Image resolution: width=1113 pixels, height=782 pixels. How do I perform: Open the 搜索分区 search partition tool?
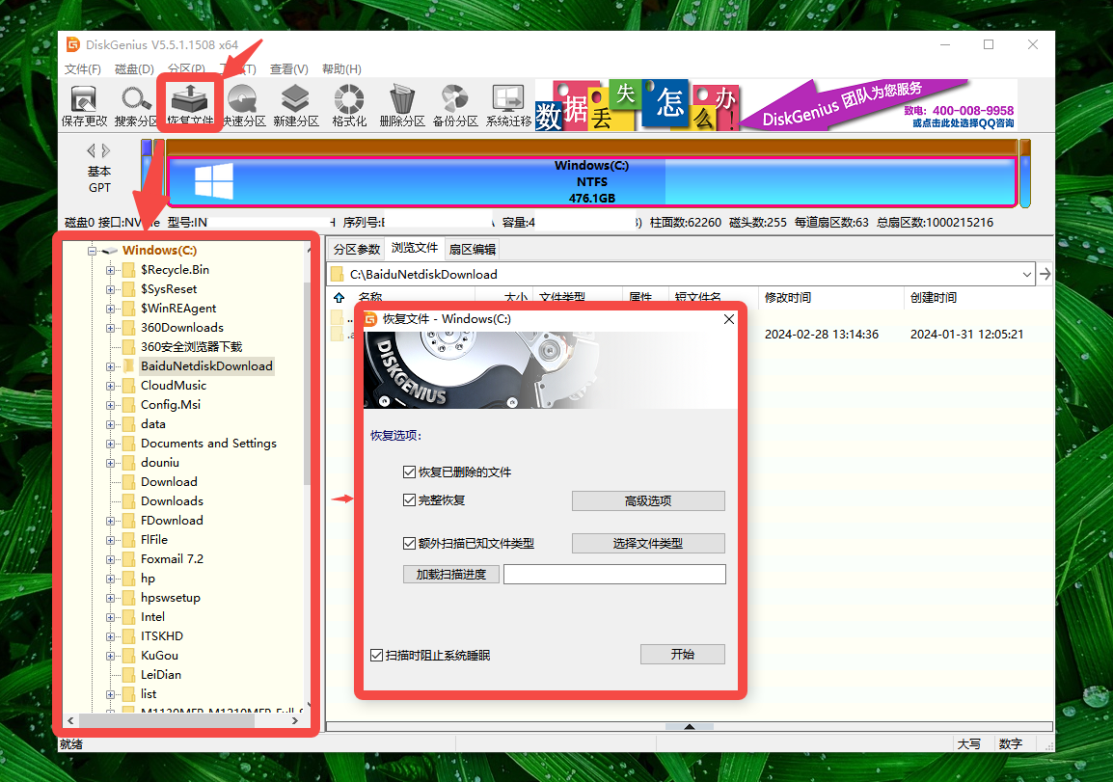[x=136, y=106]
